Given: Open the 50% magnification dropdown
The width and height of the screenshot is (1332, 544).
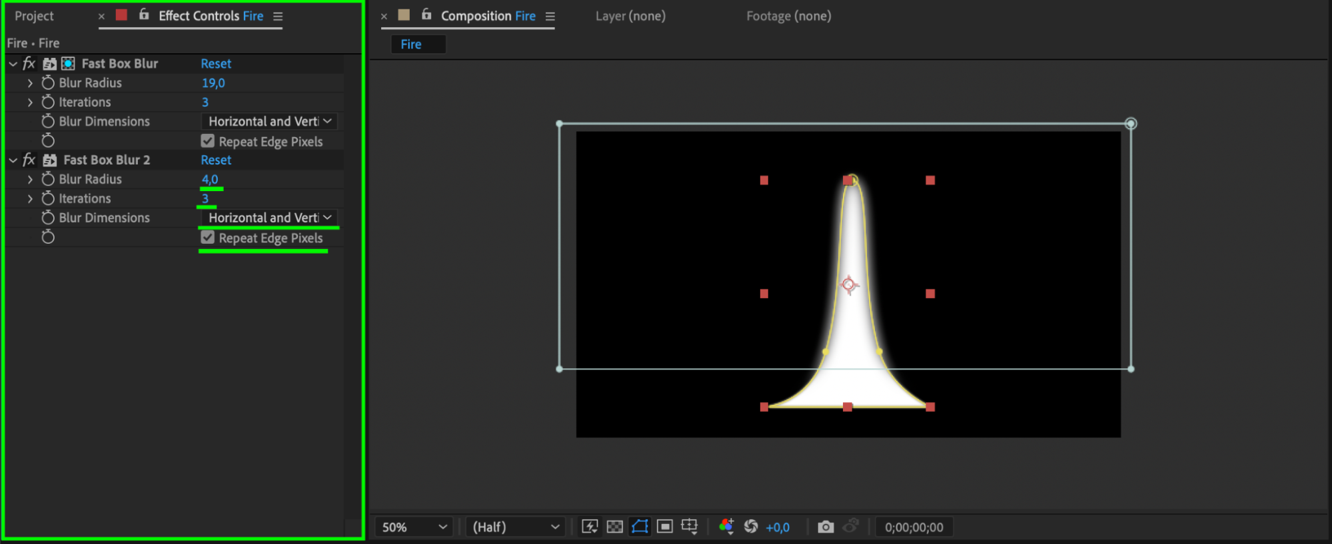Looking at the screenshot, I should (414, 527).
